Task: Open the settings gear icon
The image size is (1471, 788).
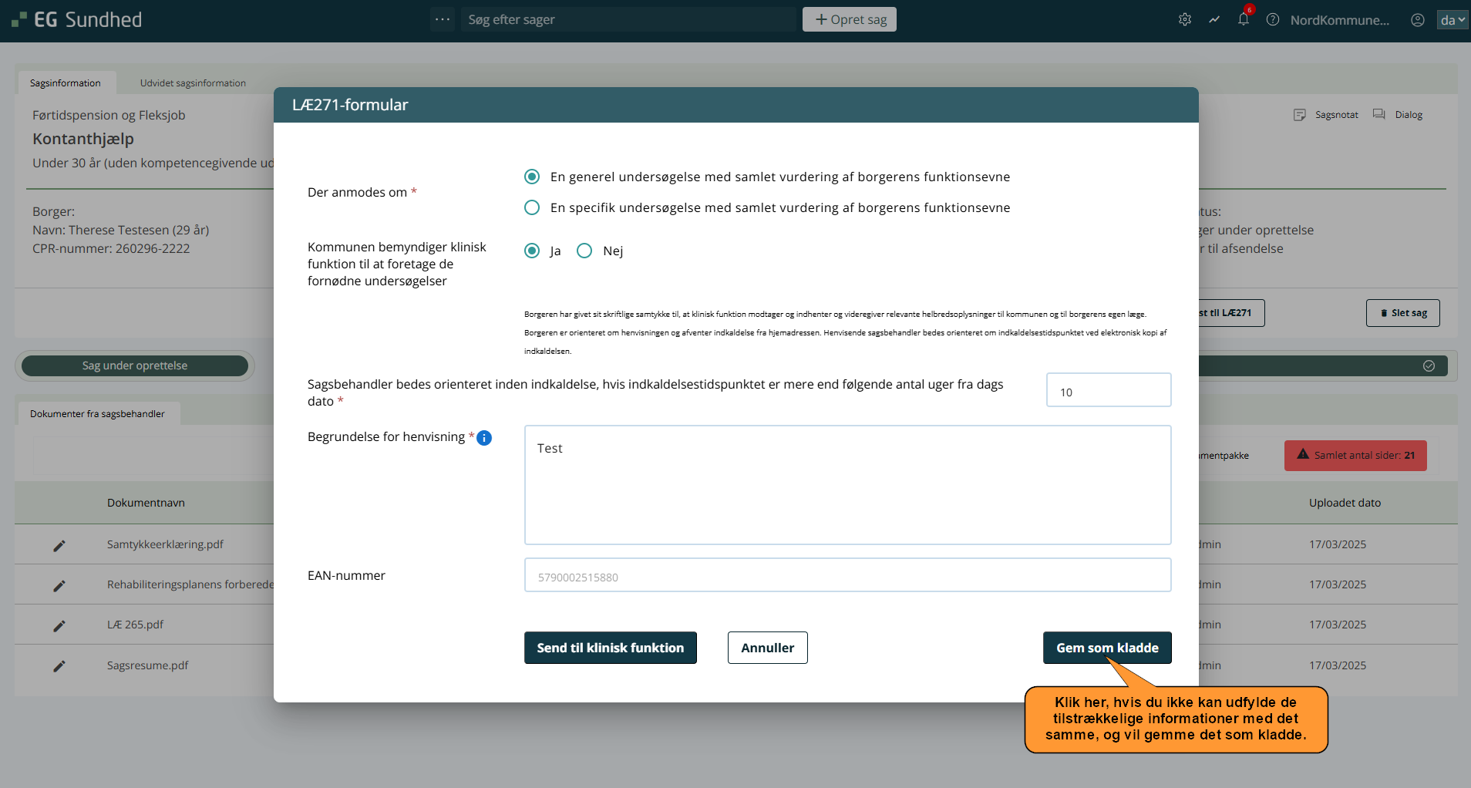Action: pyautogui.click(x=1185, y=20)
